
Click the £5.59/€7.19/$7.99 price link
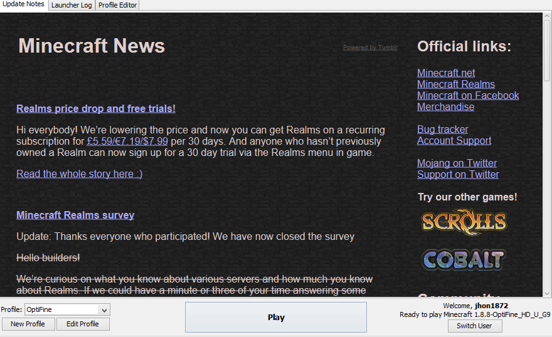pyautogui.click(x=127, y=142)
